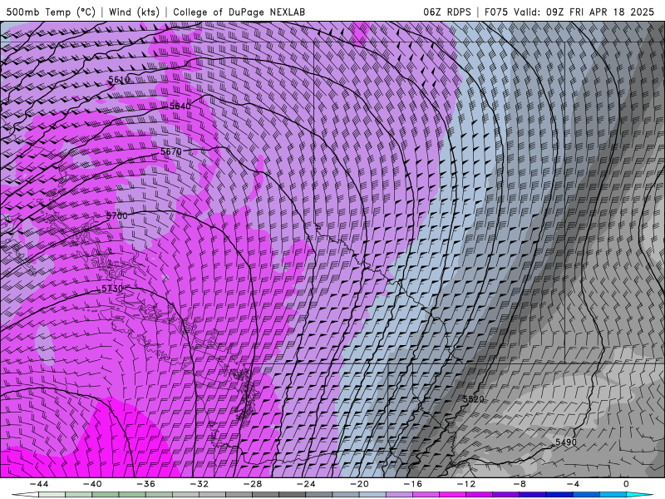Click the 5490 height contour label
This screenshot has width=665, height=499.
click(566, 442)
